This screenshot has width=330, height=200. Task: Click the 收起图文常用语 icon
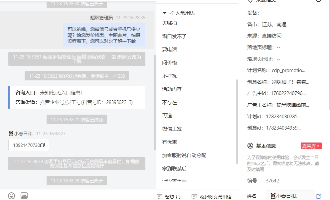[194, 197]
